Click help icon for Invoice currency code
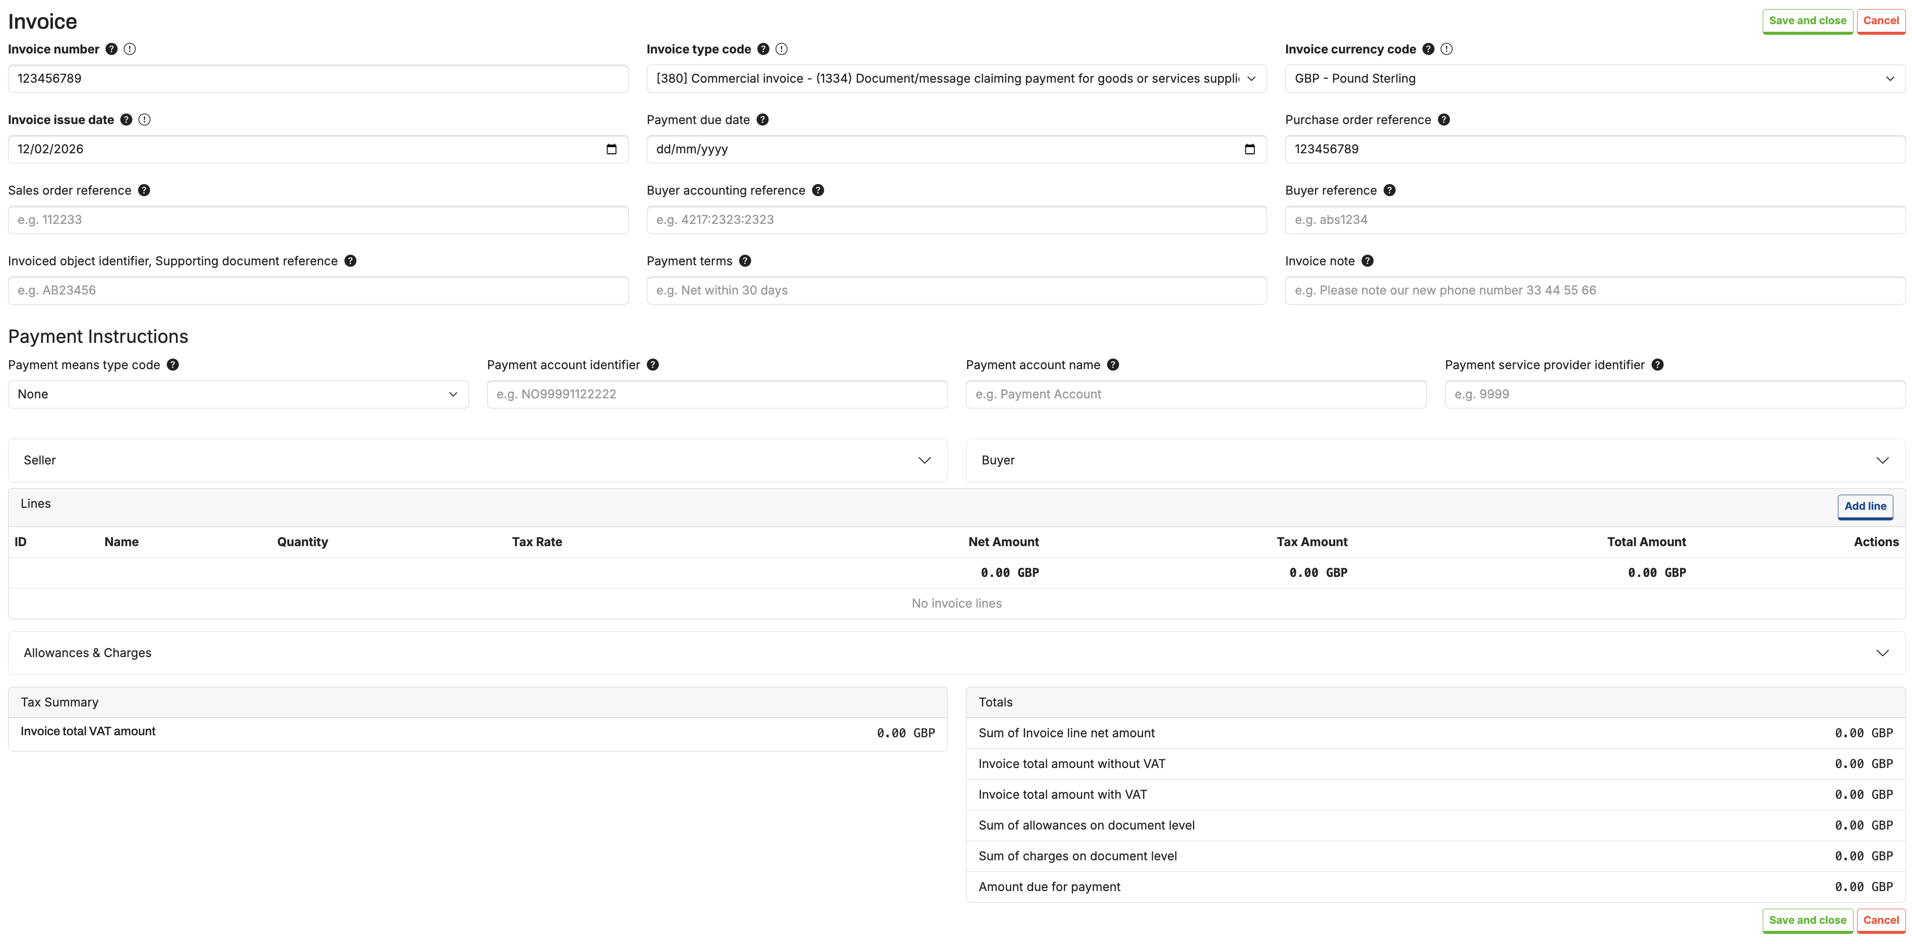Viewport: 1912px width, 944px height. (x=1428, y=49)
